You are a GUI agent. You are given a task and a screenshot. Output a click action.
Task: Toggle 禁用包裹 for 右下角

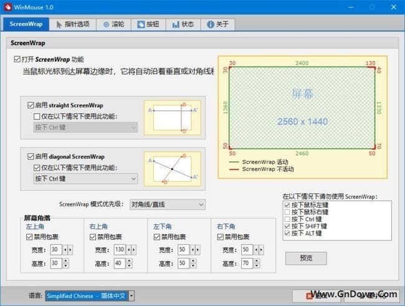click(220, 237)
